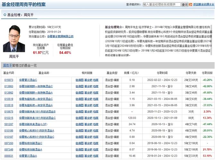Viewport: 215px width, 160px height.
Task: Open fund code 013963
Action: (9, 86)
